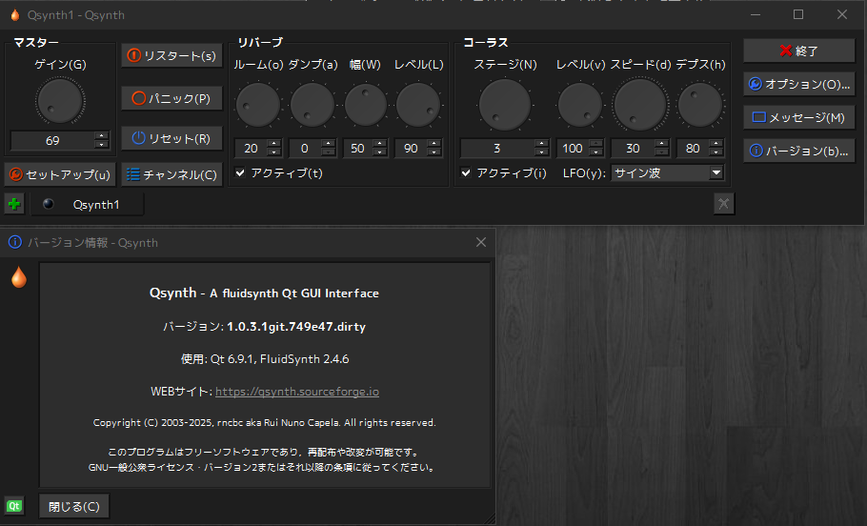The image size is (867, 526).
Task: Click the chorus スピード(d) speed knob
Action: tap(640, 105)
